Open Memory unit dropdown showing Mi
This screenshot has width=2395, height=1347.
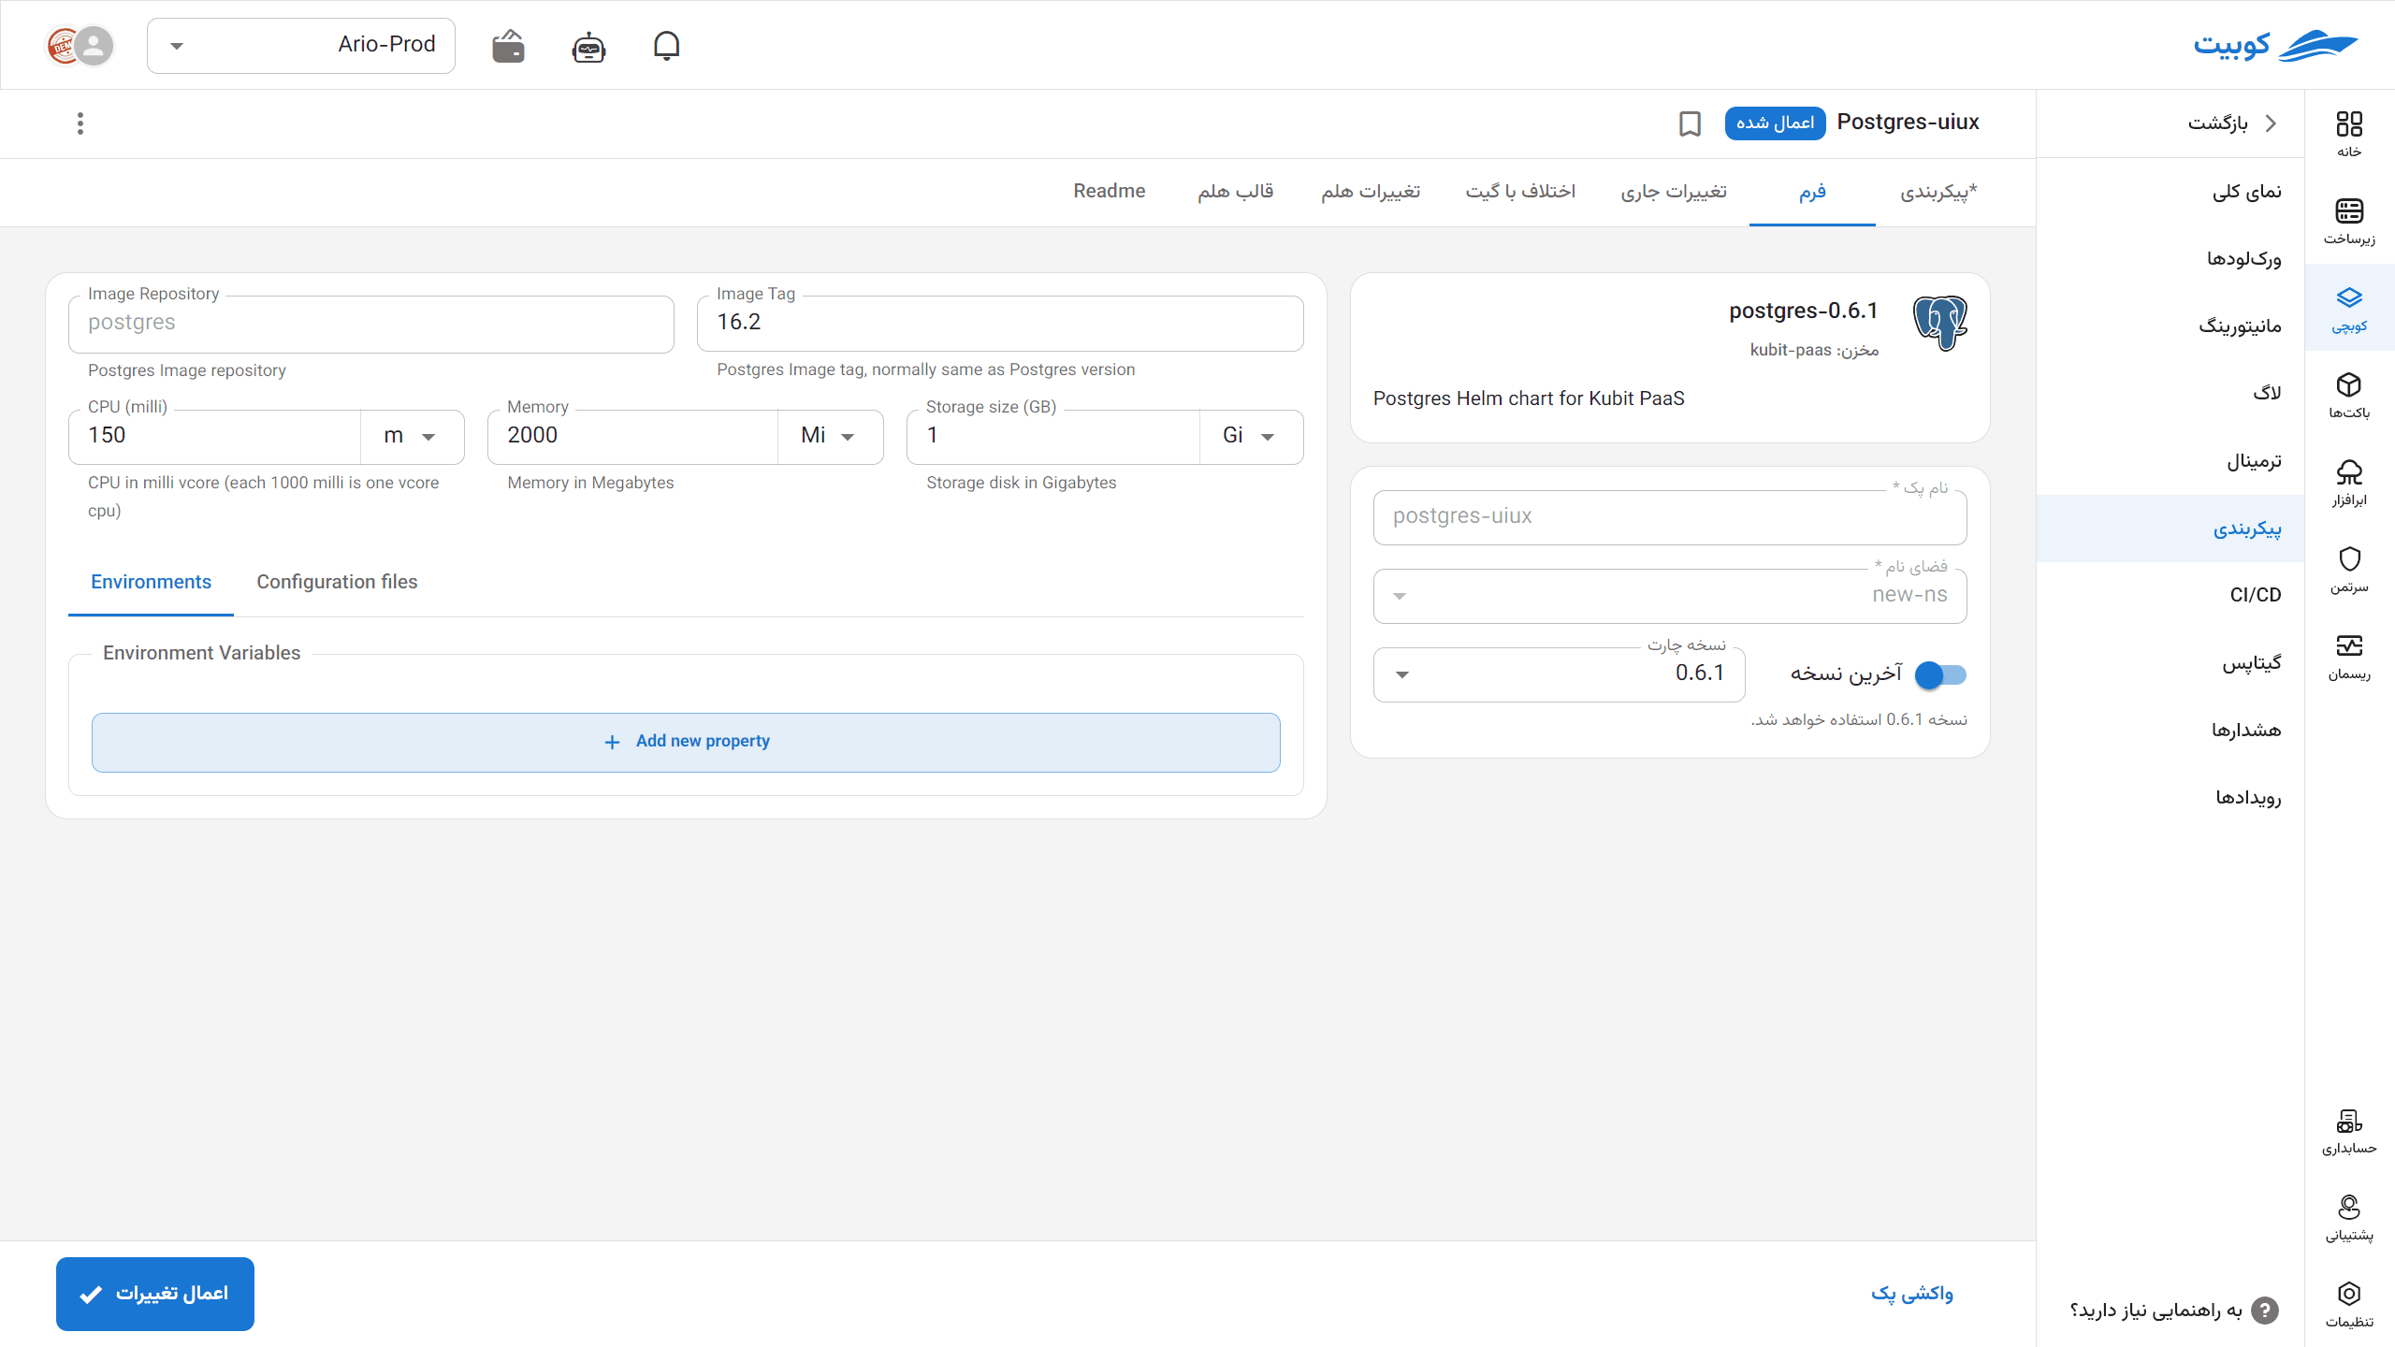click(x=829, y=436)
